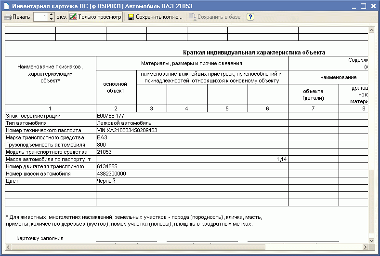Click the horizontal scrollbar left arrow
Screen dimensions: 380x256
tap(8, 247)
